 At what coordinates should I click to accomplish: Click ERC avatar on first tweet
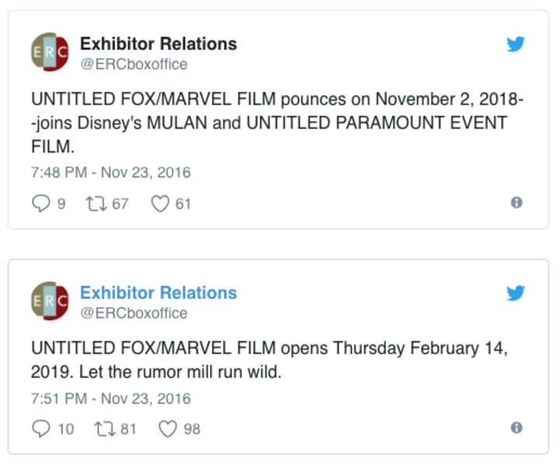(50, 52)
